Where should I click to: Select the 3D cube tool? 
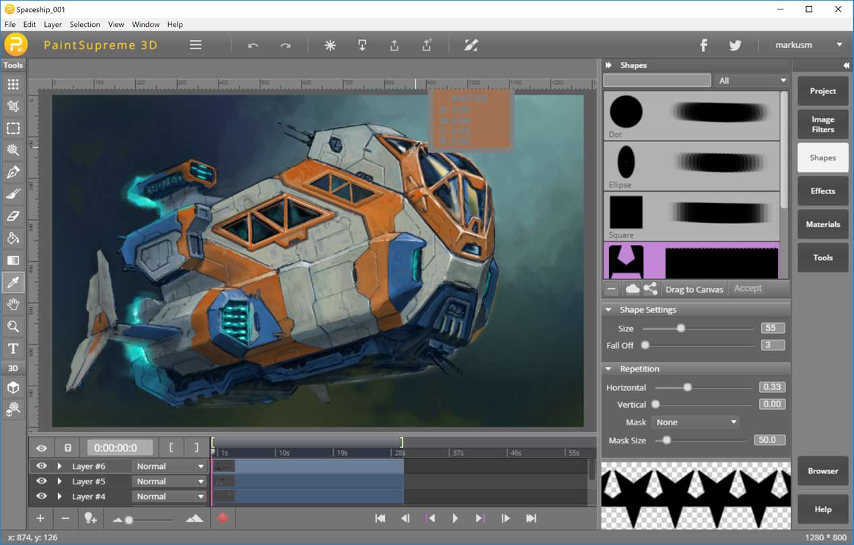click(13, 388)
